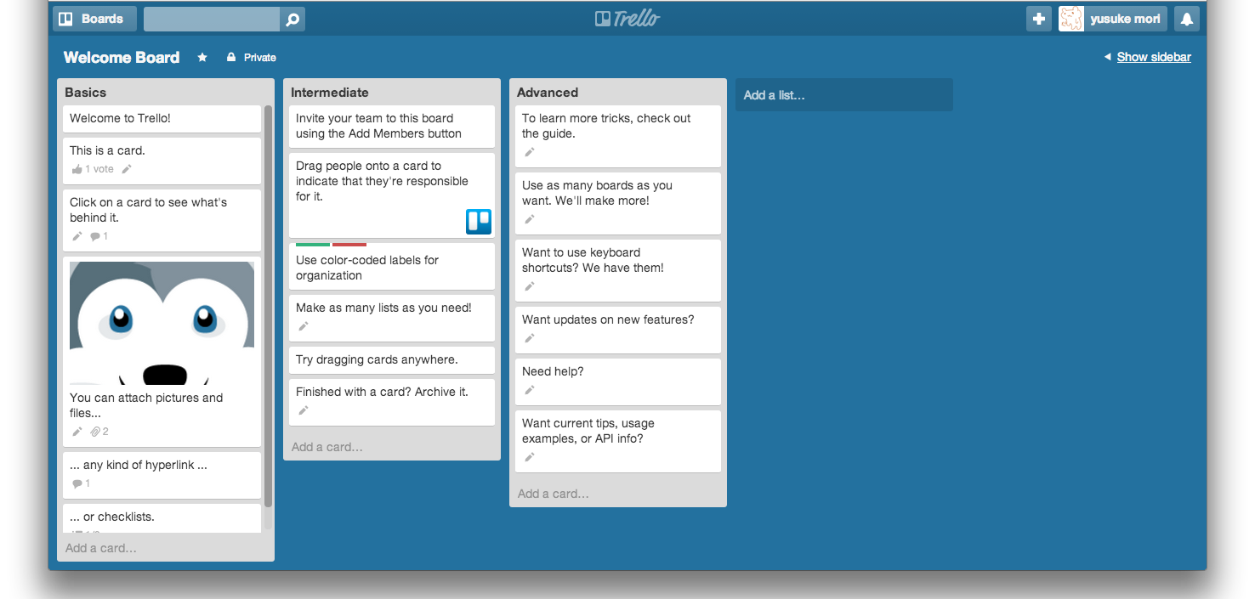
Task: Click the Basics list title
Action: coord(86,93)
